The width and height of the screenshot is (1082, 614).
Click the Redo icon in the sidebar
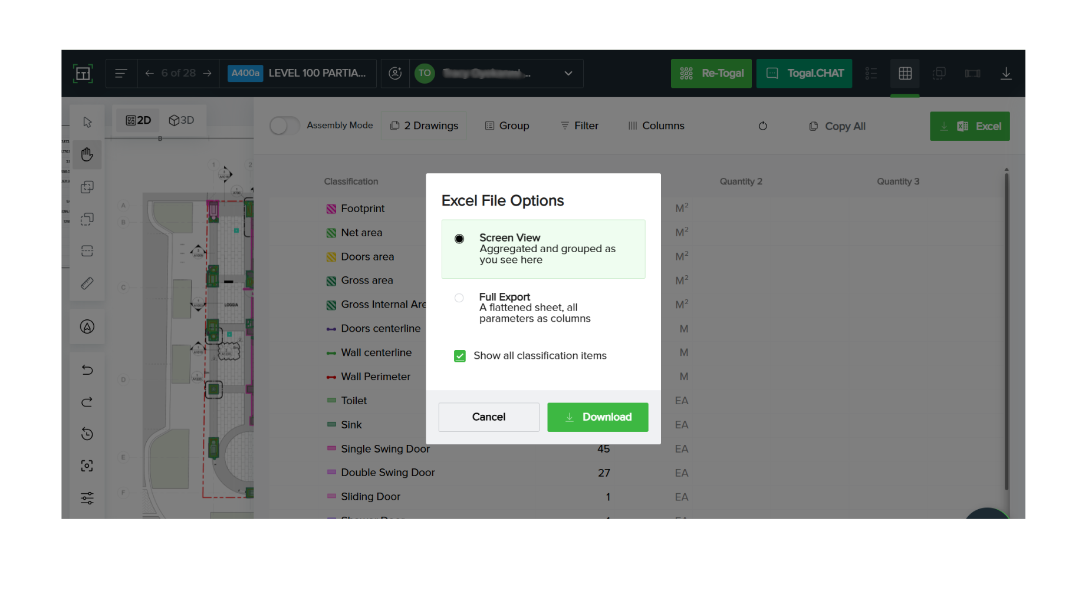[x=87, y=402]
